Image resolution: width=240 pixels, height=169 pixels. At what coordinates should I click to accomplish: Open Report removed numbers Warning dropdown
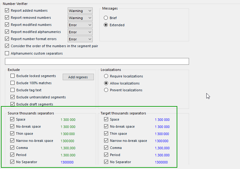click(80, 18)
